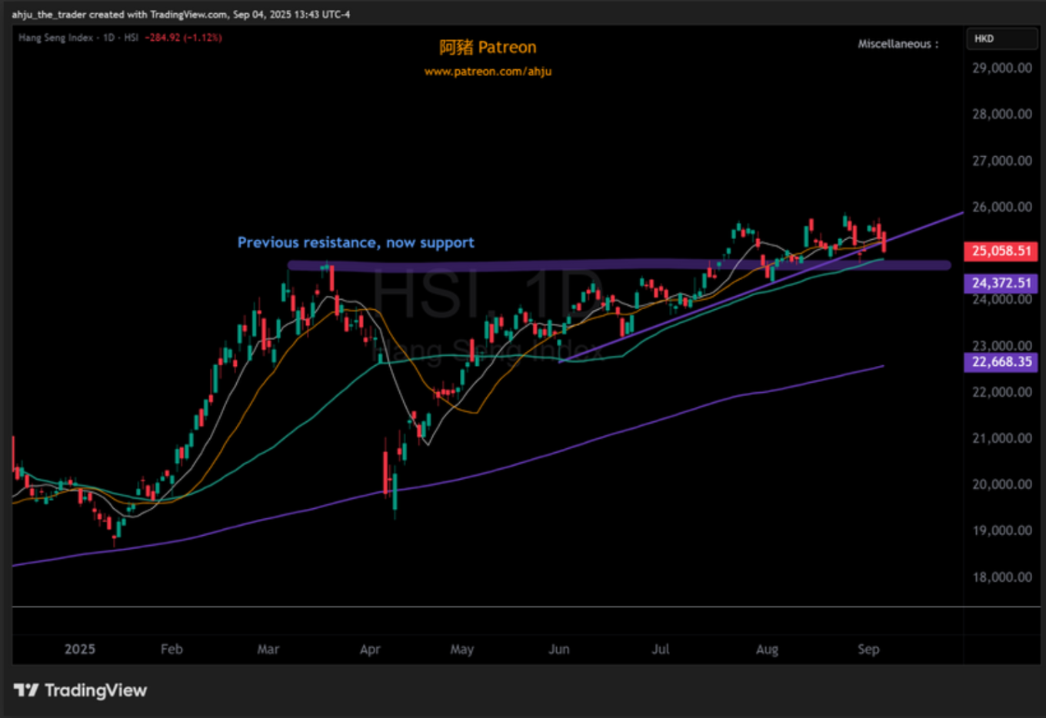Select the 2025 label on time axis
The height and width of the screenshot is (718, 1046).
80,650
